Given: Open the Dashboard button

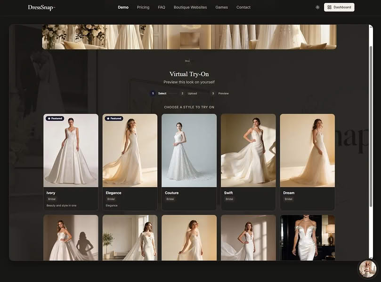Looking at the screenshot, I should coord(339,7).
